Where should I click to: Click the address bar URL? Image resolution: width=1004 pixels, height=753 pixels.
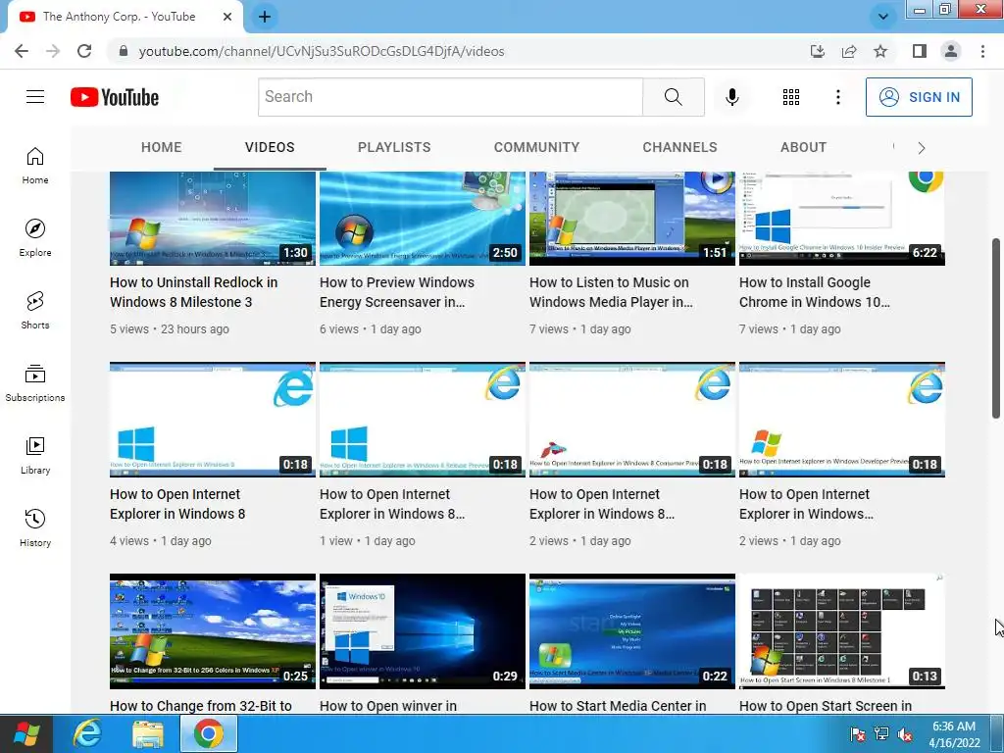[x=322, y=51]
